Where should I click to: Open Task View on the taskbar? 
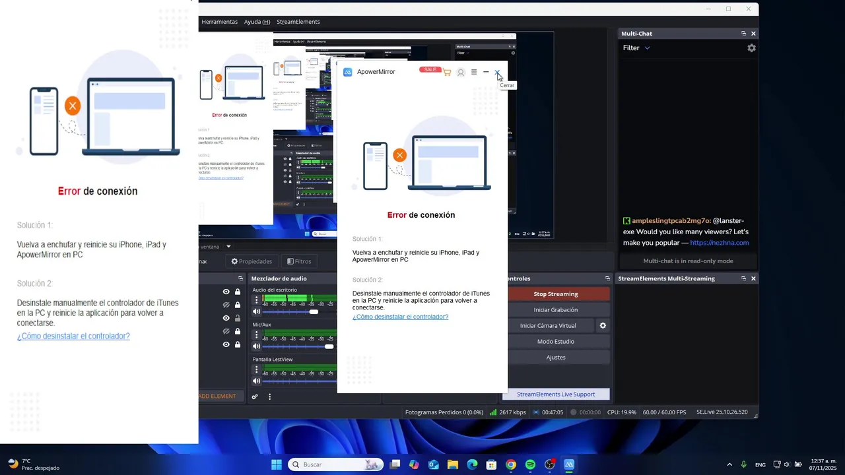click(x=395, y=464)
